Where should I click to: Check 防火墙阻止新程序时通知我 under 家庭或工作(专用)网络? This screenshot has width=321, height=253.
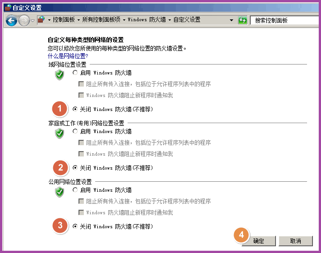pos(81,154)
